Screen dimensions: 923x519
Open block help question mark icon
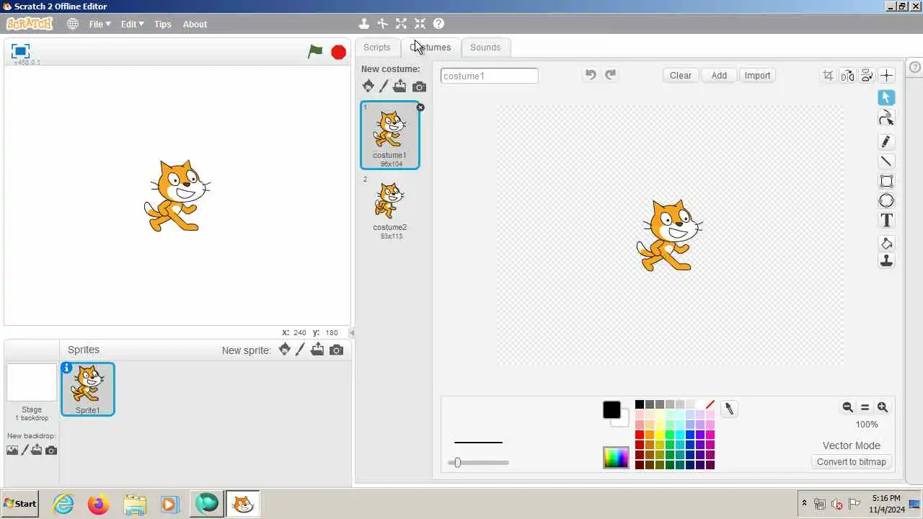click(438, 24)
